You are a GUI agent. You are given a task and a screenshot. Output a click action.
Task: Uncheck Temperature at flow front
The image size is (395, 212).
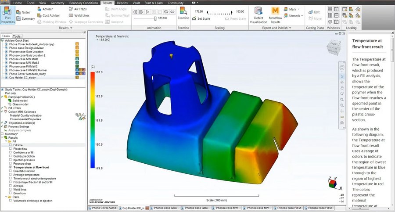point(11,167)
